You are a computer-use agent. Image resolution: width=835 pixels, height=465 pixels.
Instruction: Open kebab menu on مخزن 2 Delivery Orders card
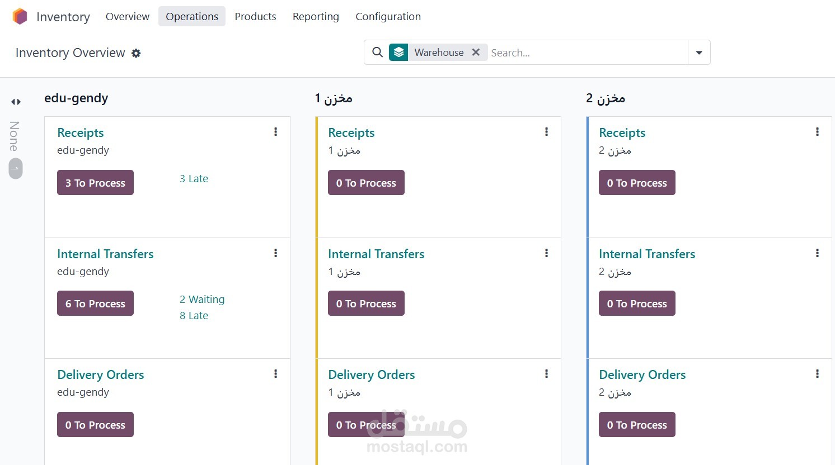tap(817, 374)
